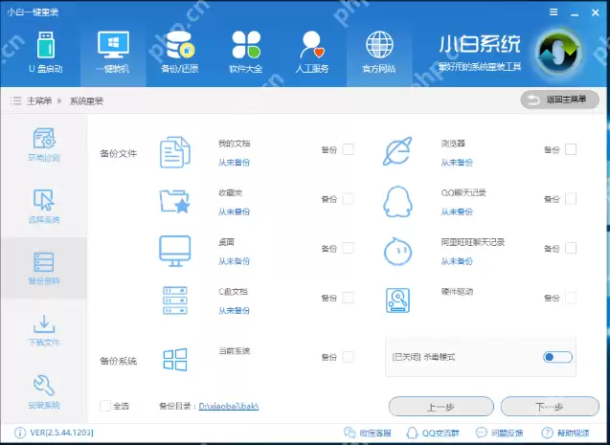Open 帮助视频 in the footer
The image size is (610, 445).
point(565,433)
